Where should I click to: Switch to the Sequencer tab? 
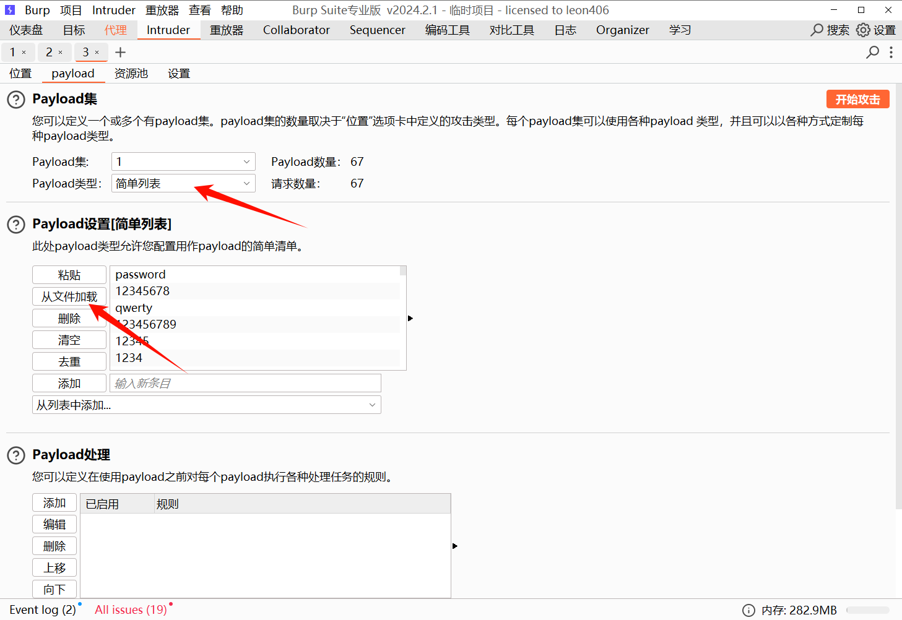(378, 30)
